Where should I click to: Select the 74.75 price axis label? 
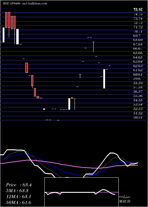(138, 14)
